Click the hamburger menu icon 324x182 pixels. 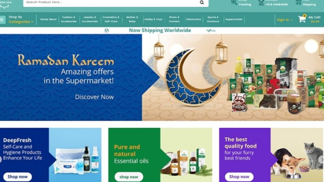coord(2,20)
